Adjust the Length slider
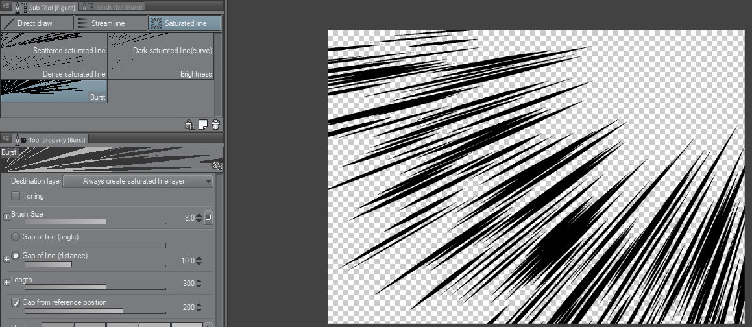Image resolution: width=752 pixels, height=327 pixels. 95,287
